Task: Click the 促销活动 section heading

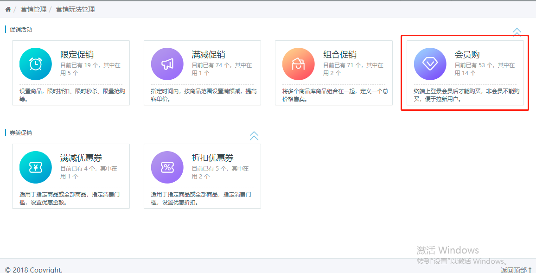Action: (x=21, y=29)
